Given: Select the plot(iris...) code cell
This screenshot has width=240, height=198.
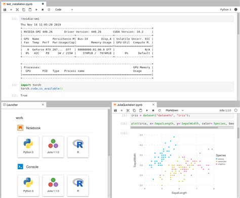Looking at the screenshot, I should (182, 123).
